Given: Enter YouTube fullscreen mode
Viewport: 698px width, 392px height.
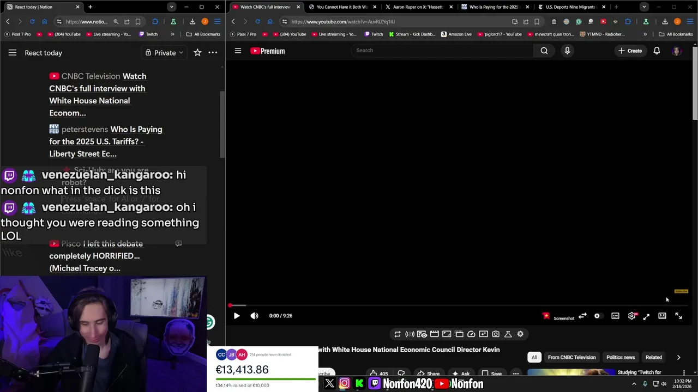Looking at the screenshot, I should 678,316.
